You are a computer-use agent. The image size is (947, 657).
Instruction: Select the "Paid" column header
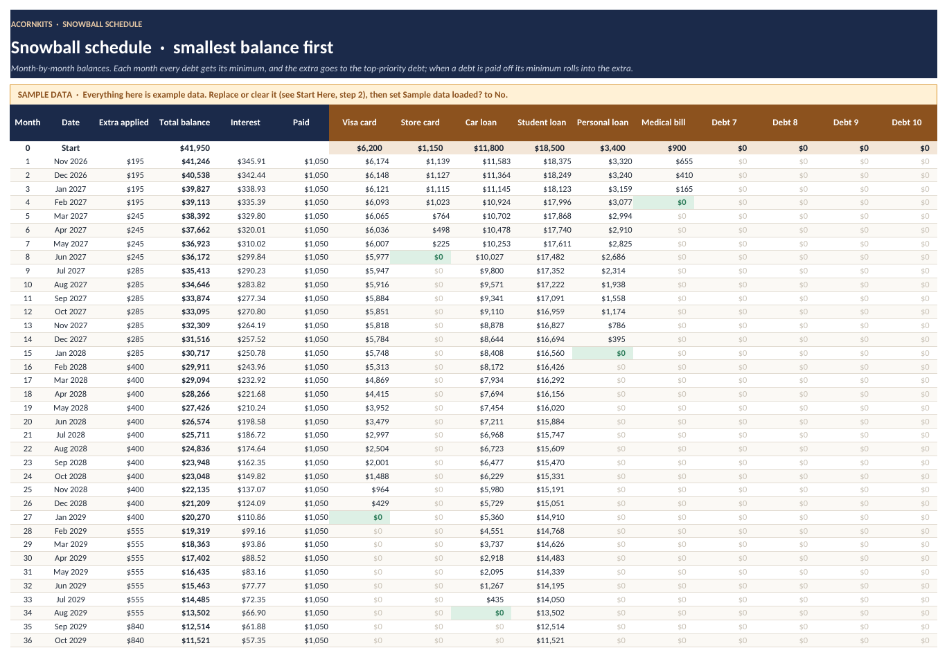pos(301,123)
